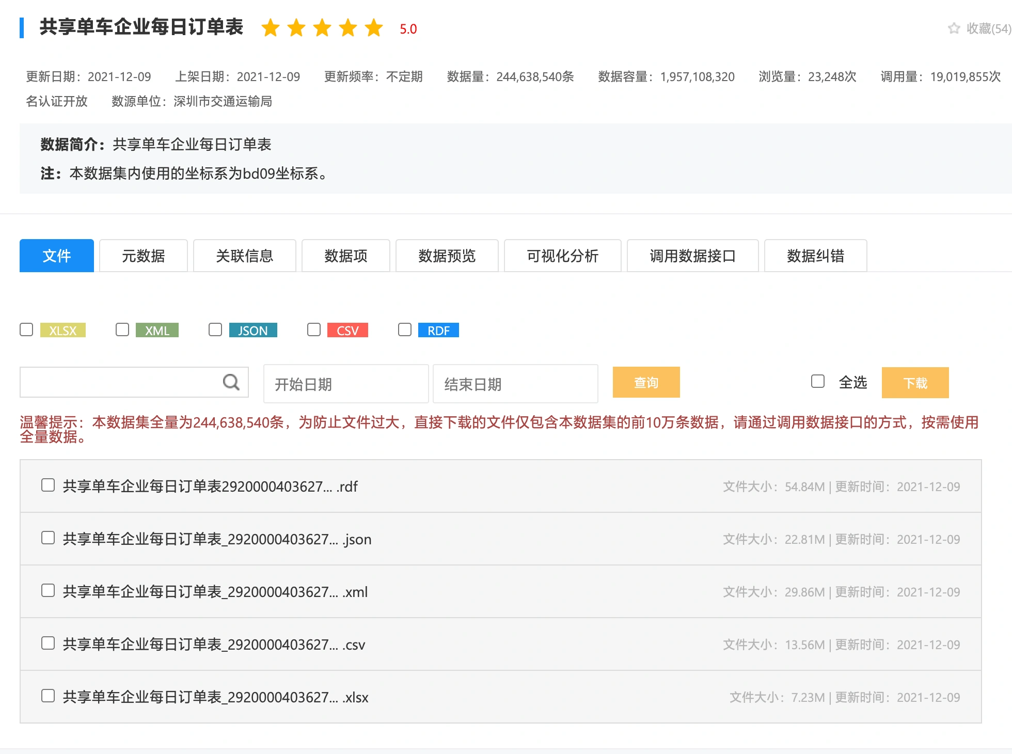
Task: Select the .xlsx file checkbox
Action: 48,696
